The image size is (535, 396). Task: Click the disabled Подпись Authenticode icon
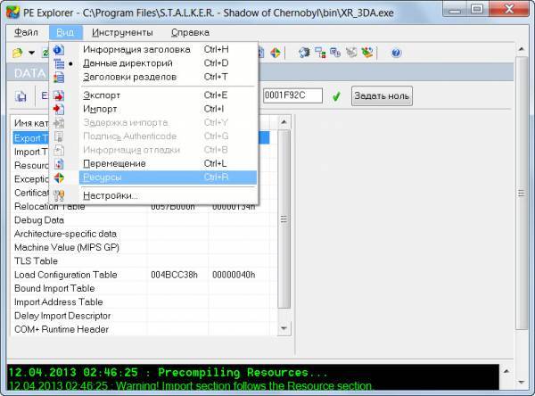pyautogui.click(x=59, y=136)
